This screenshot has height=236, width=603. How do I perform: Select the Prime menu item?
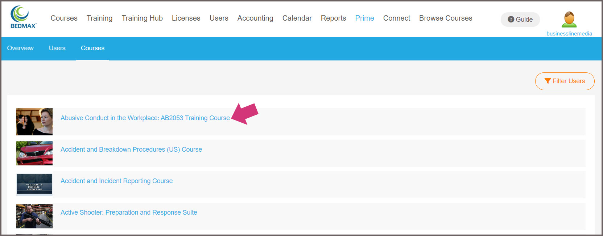[364, 18]
